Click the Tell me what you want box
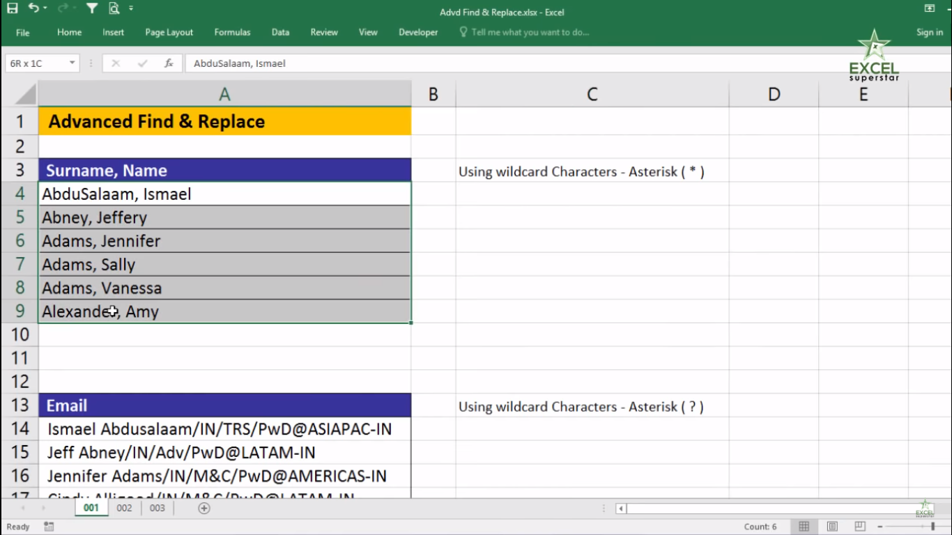Screen dimensions: 952x535 pyautogui.click(x=525, y=32)
